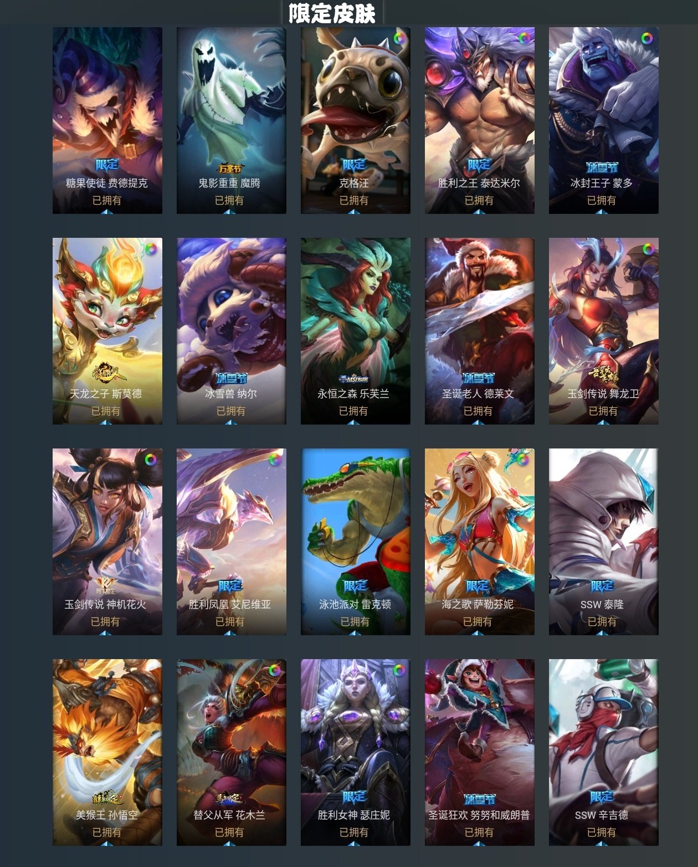Open the 泳池派对 雷克顿 skin card
The image size is (698, 867).
356,542
